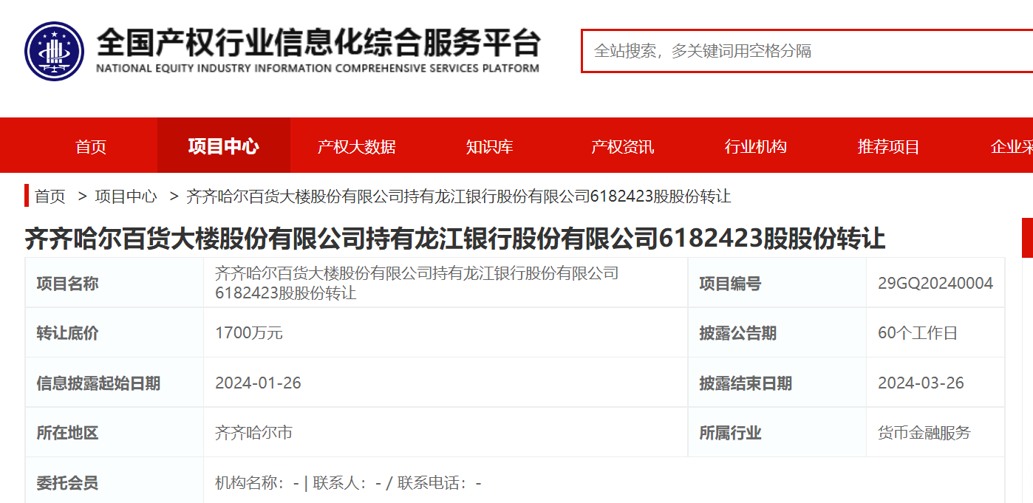Click the end date 2024-03-26

921,383
